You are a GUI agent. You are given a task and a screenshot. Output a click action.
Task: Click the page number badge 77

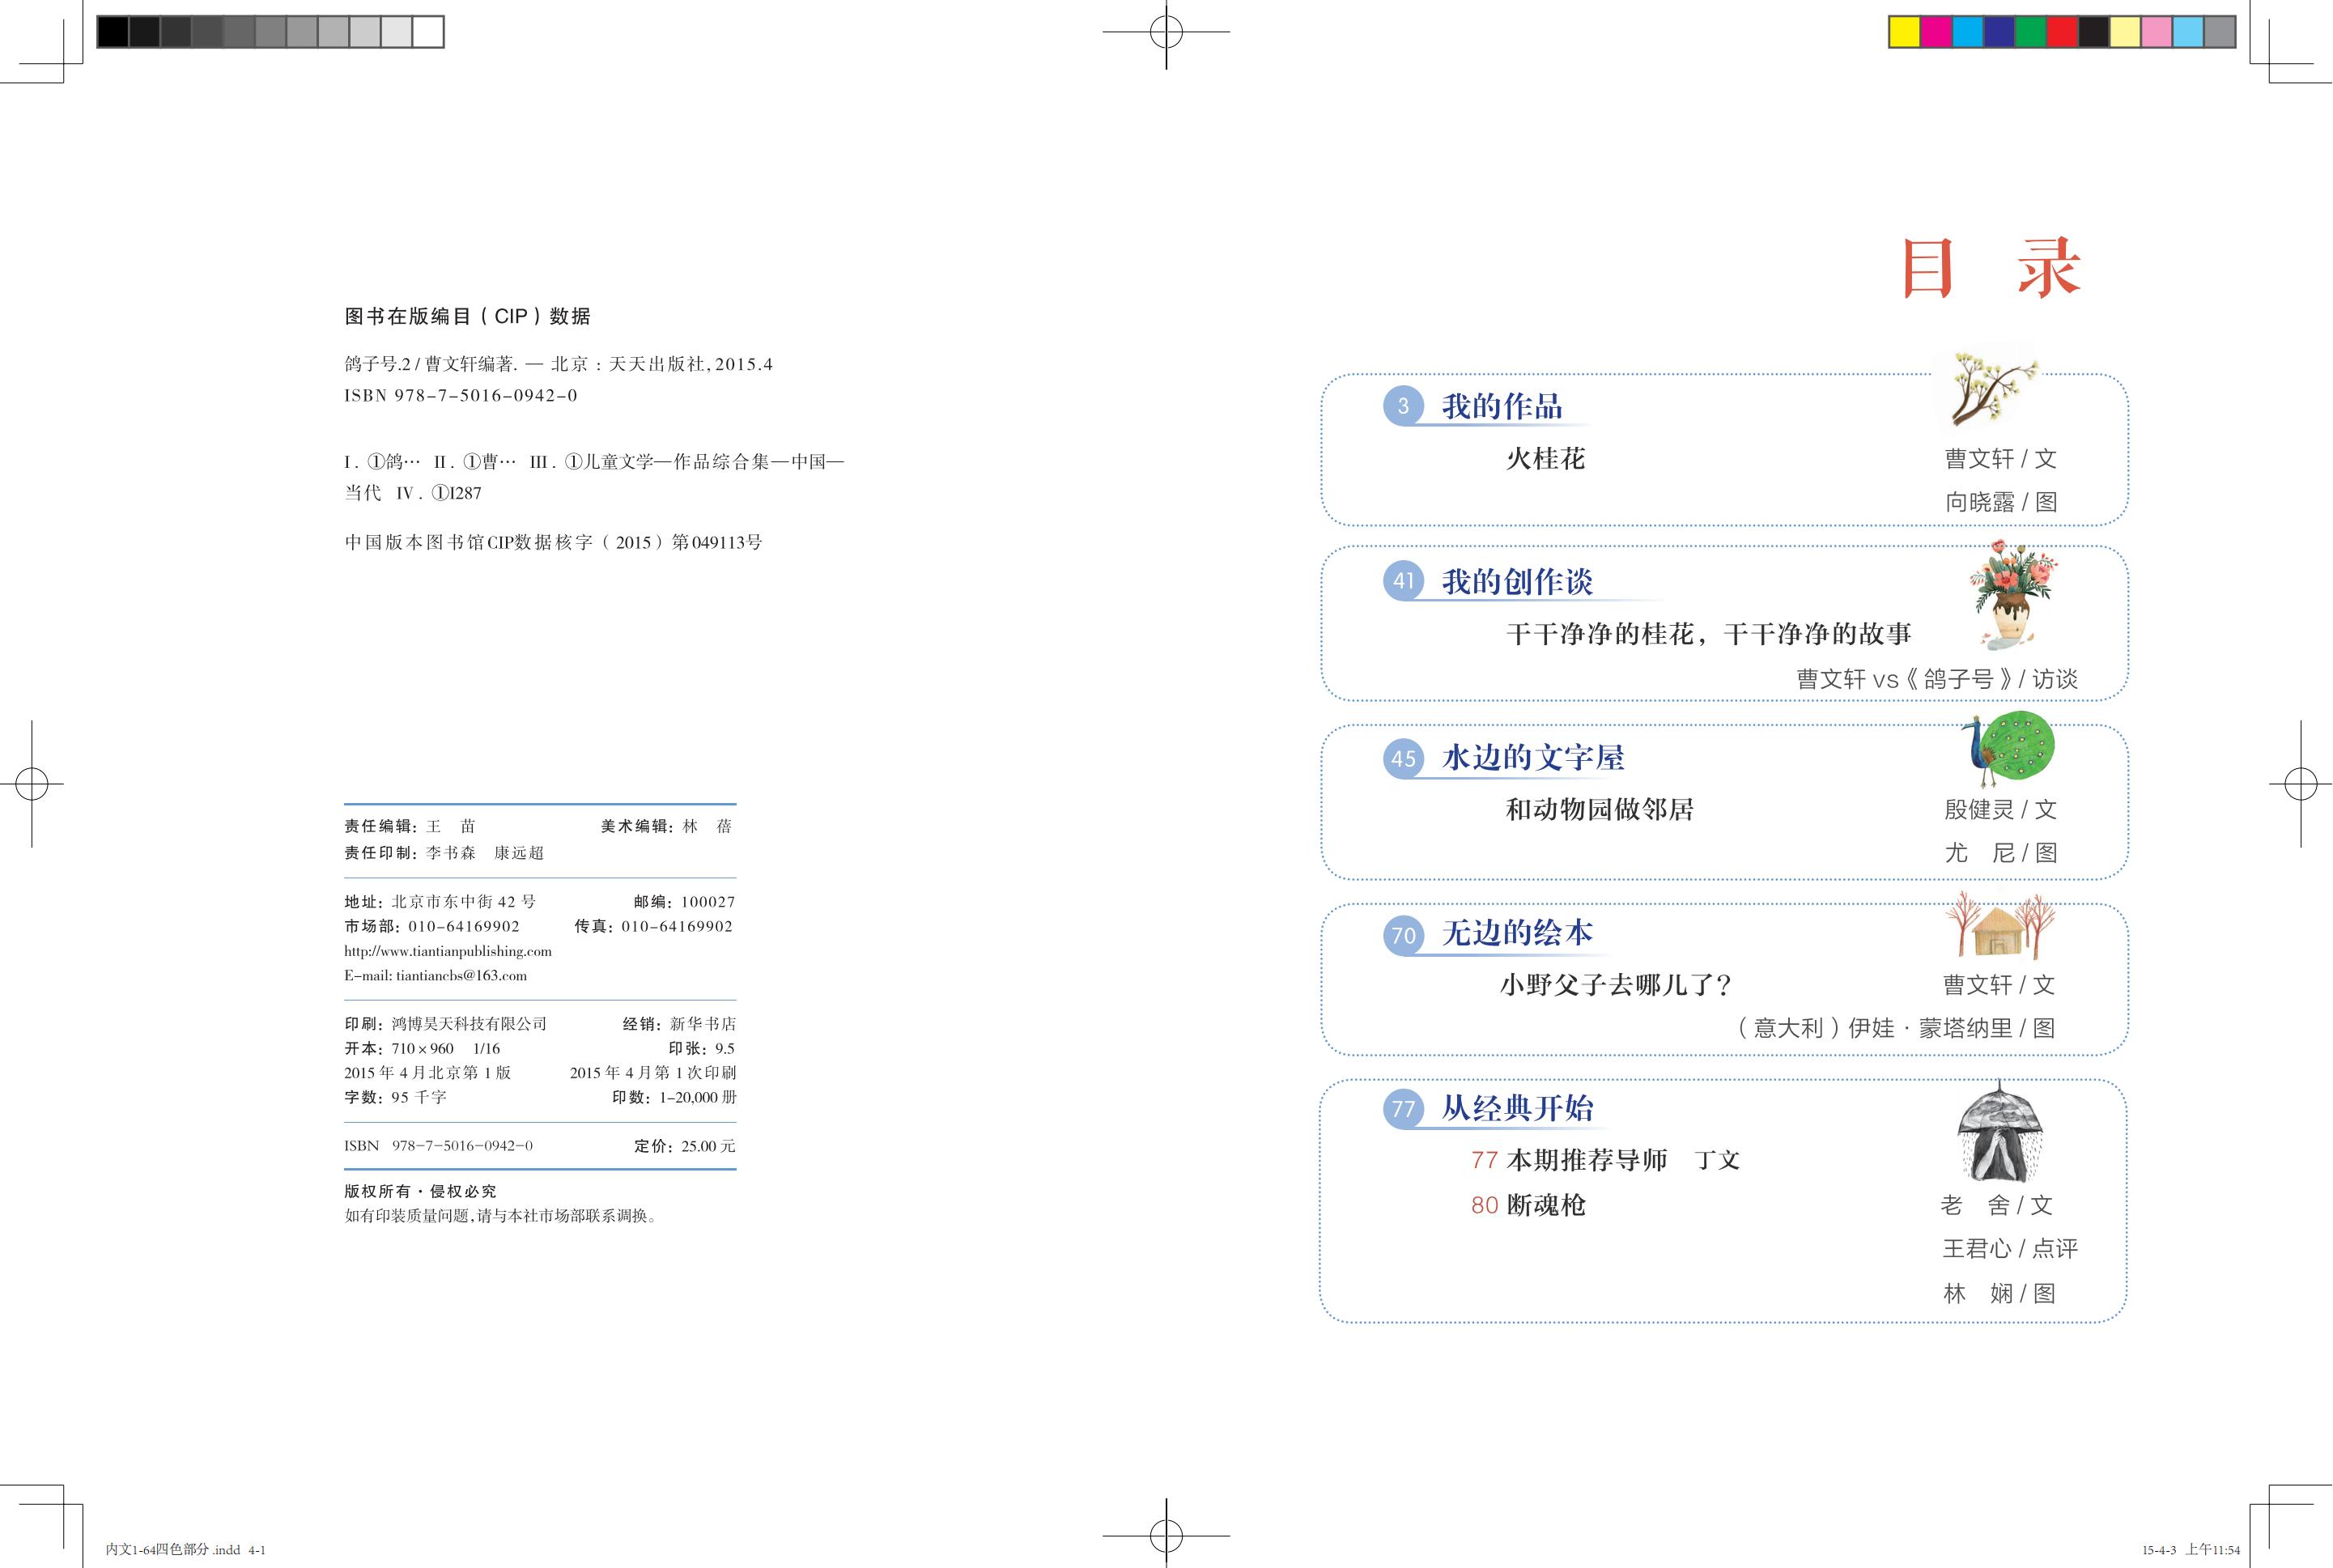click(x=1403, y=1108)
